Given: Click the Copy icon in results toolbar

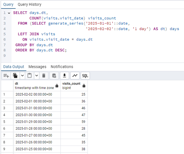Looking at the screenshot, I should coord(15,76).
